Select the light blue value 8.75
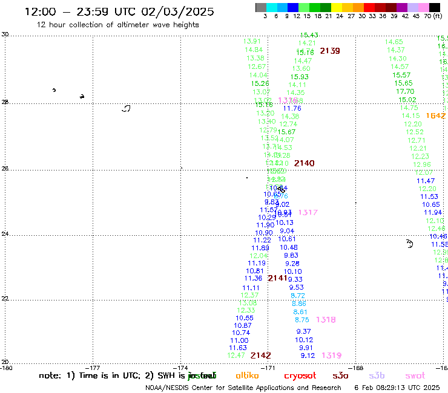 (302, 320)
